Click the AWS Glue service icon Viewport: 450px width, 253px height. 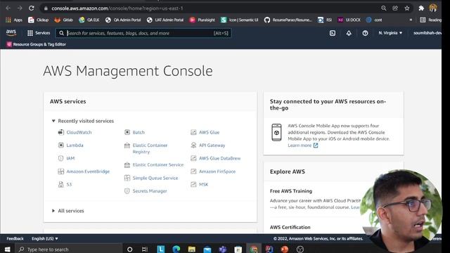click(x=193, y=132)
